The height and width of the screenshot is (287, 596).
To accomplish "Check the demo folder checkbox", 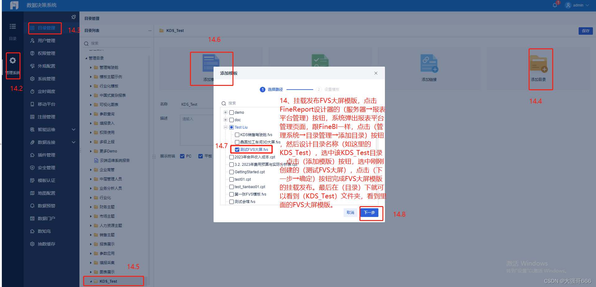I will (x=232, y=113).
